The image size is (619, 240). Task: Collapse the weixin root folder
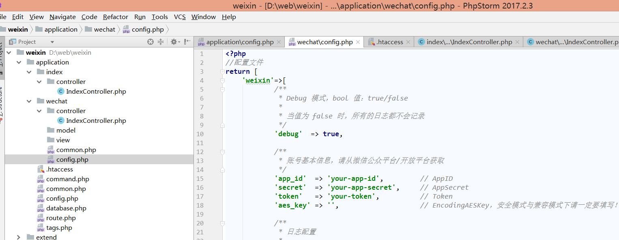9,52
